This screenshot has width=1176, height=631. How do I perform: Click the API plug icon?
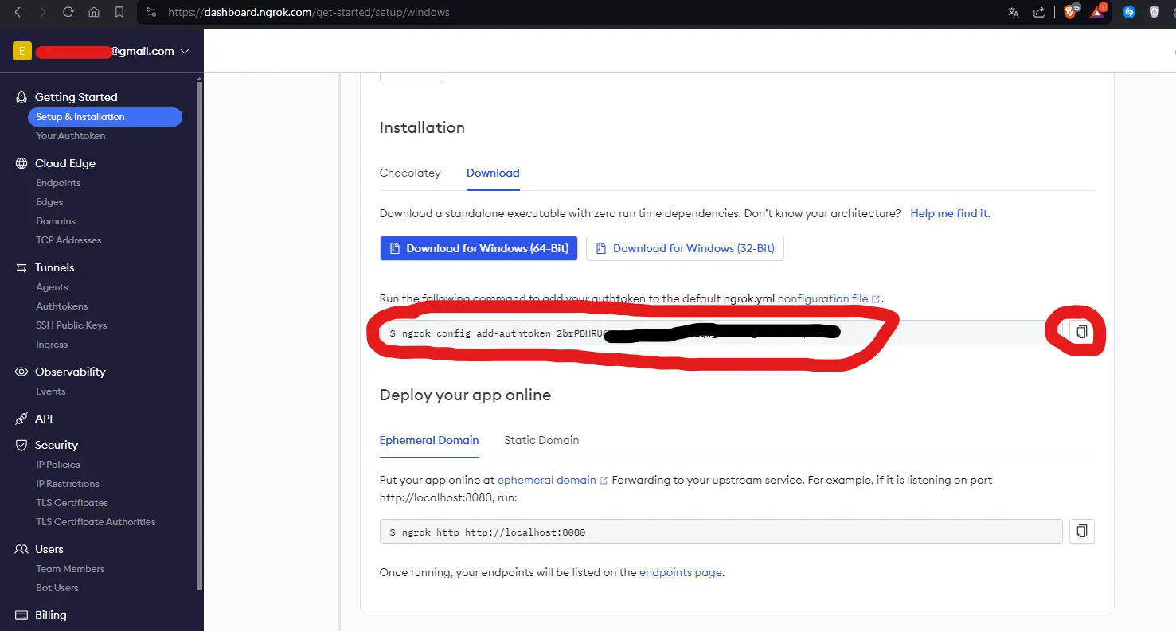click(21, 419)
